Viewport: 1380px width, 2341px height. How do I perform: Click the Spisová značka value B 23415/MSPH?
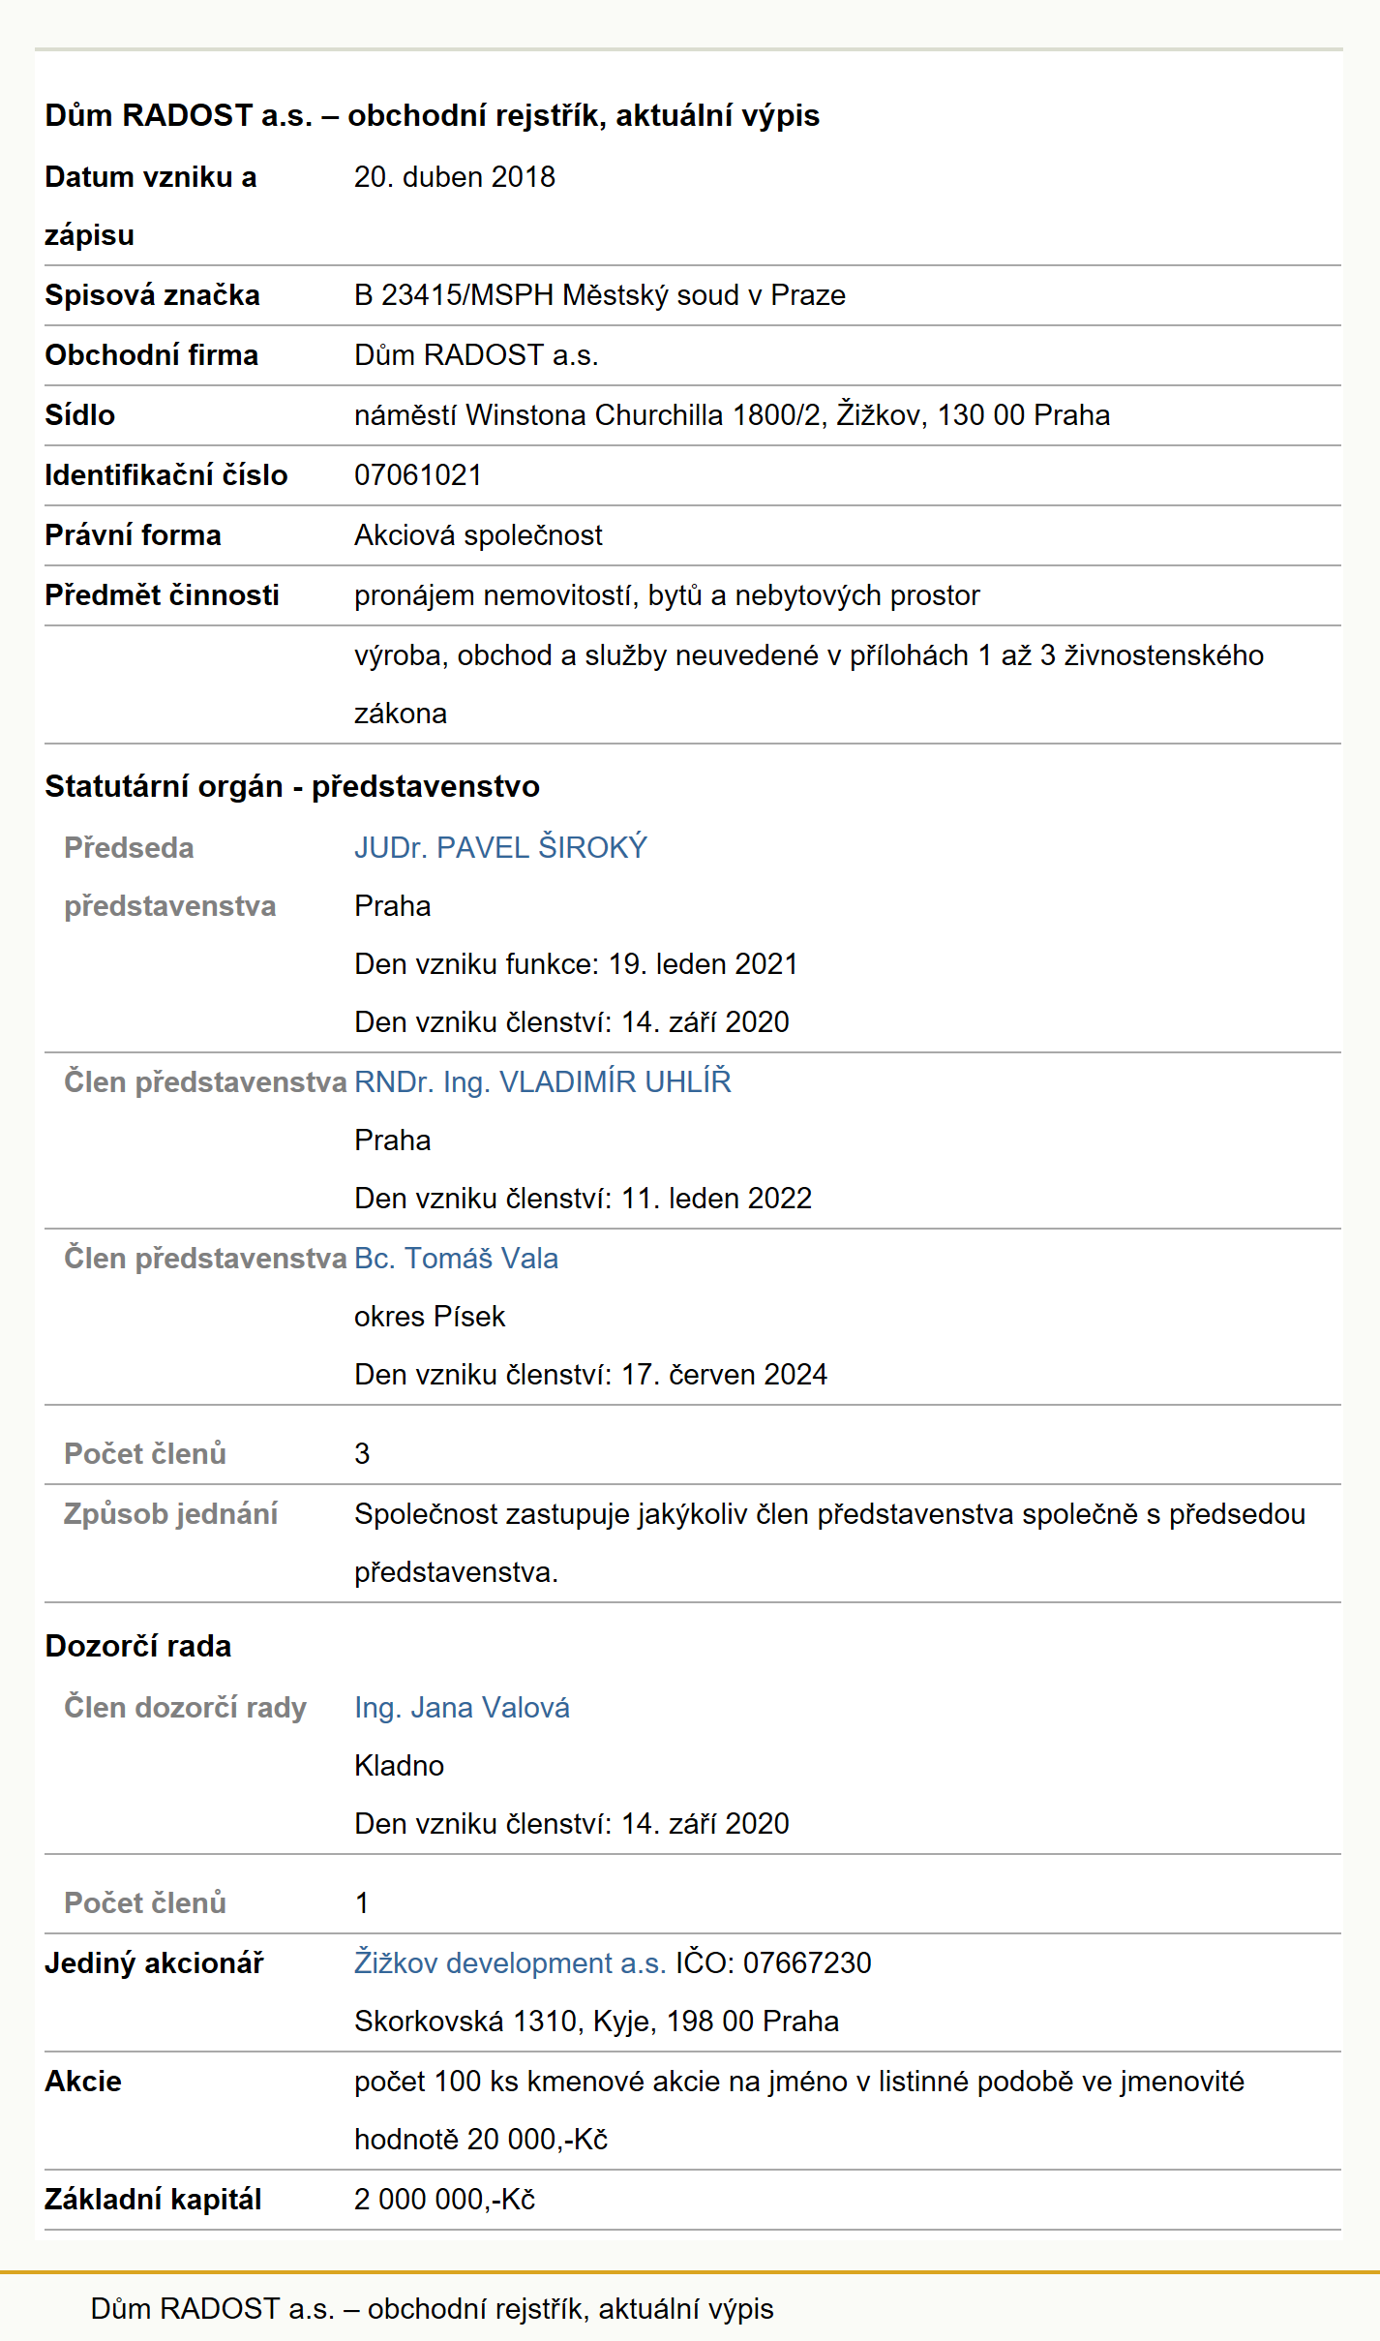click(x=600, y=295)
